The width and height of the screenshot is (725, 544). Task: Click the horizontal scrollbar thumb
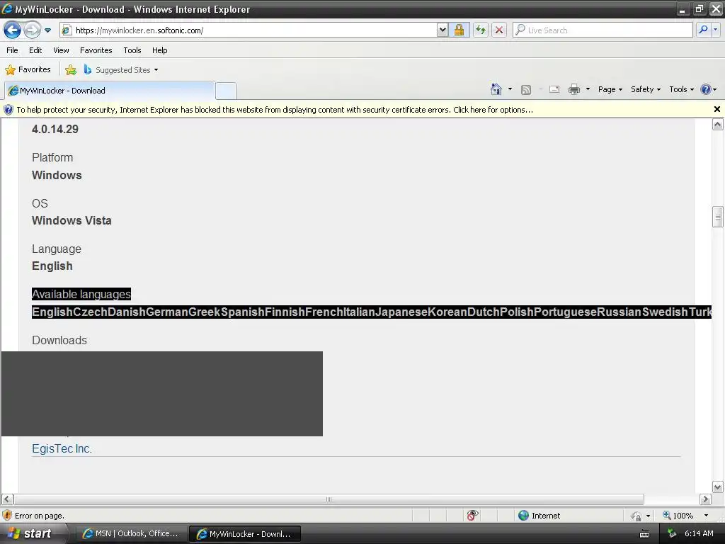(x=329, y=499)
